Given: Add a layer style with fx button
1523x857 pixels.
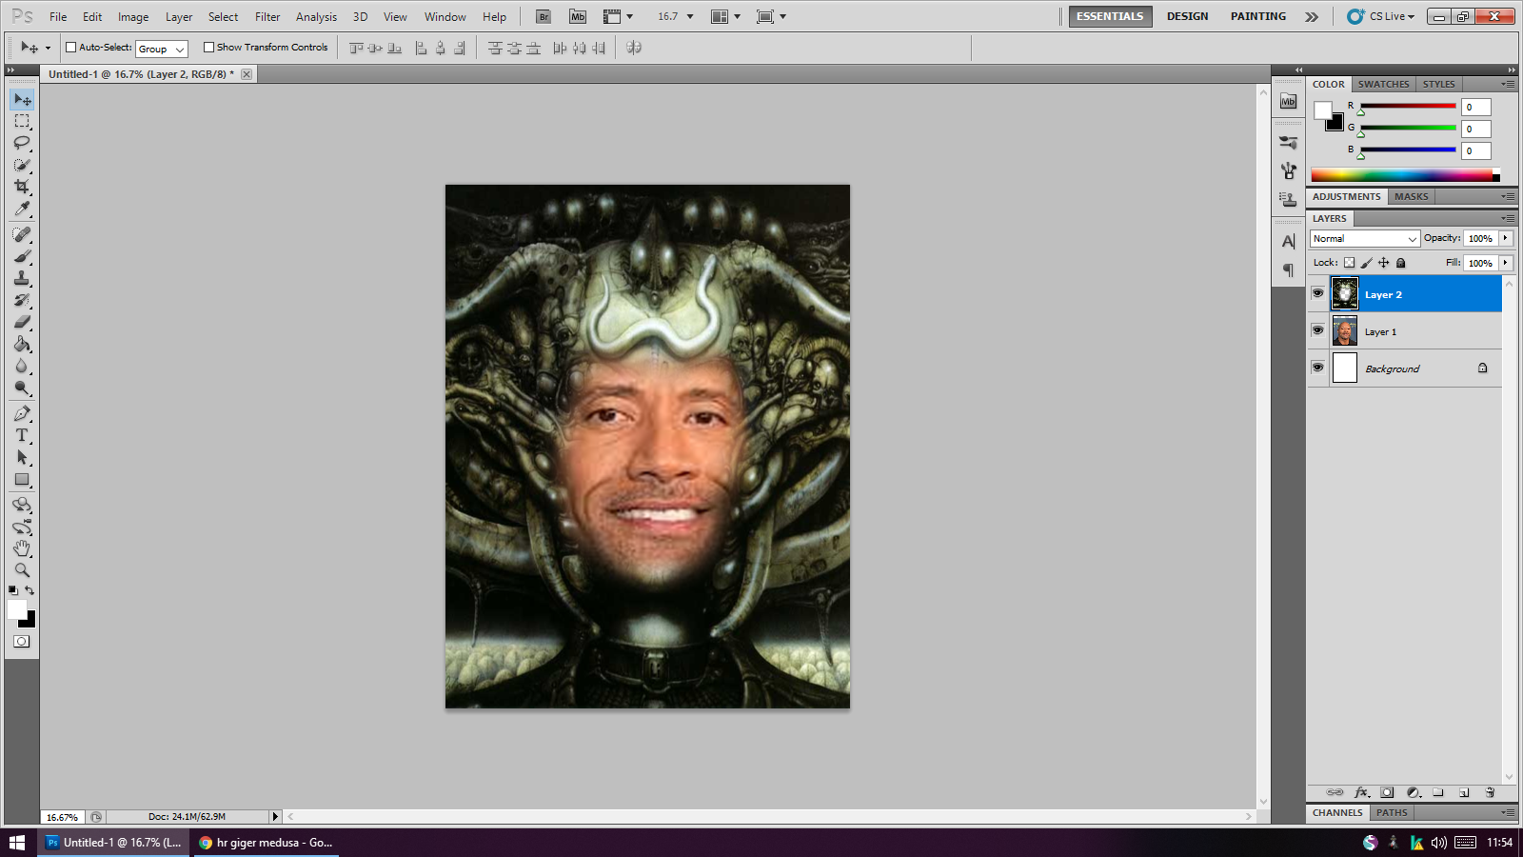Looking at the screenshot, I should point(1361,792).
